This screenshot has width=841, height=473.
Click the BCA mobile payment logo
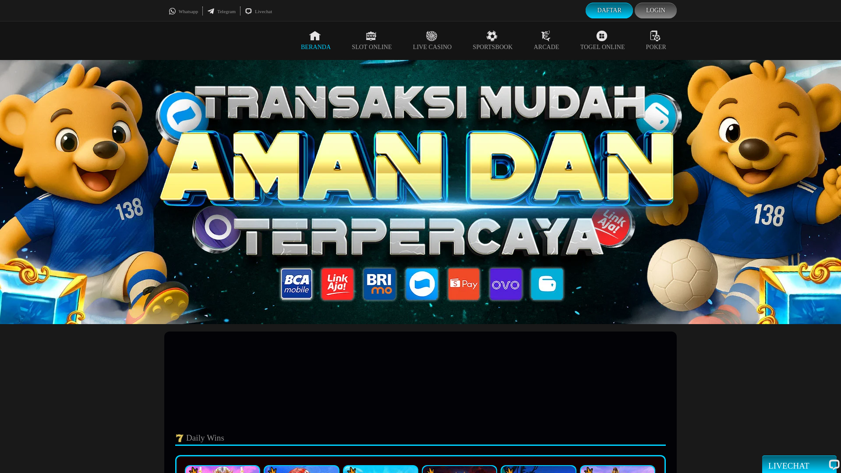[297, 284]
